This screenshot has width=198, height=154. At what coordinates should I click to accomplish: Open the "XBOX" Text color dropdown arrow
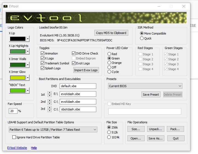[x=28, y=91]
